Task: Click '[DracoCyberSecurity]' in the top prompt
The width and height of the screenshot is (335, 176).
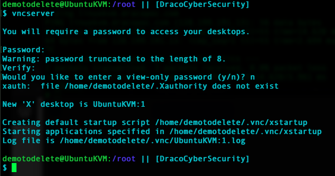Action: click(202, 4)
